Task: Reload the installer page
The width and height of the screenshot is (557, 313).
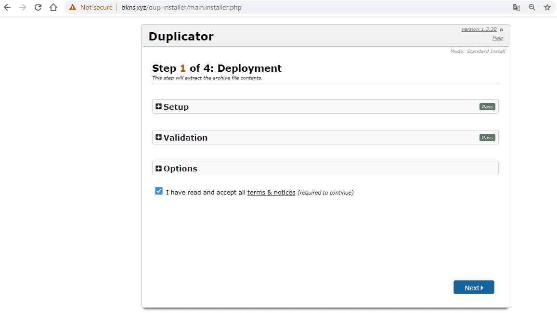Action: click(38, 7)
